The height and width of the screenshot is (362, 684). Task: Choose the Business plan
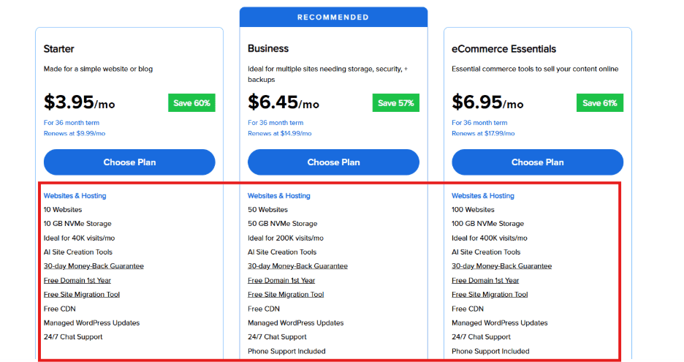click(333, 162)
